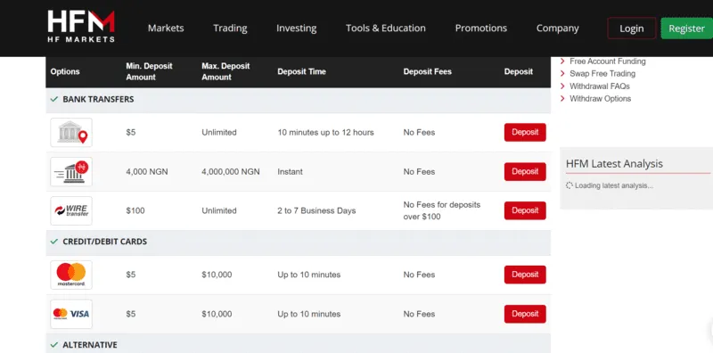Click the Max. Deposit Amount column header

(x=225, y=71)
